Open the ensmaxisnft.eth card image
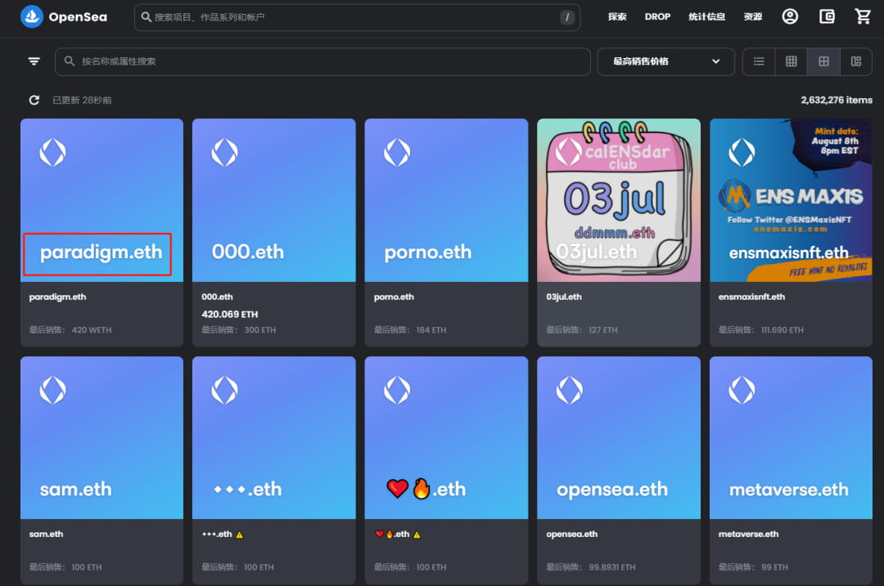 click(x=791, y=200)
